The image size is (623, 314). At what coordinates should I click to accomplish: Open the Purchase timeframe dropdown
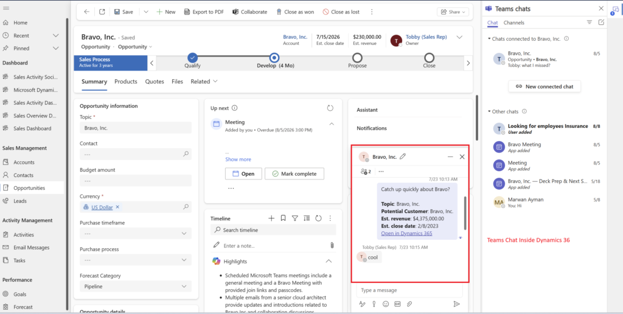click(x=136, y=233)
